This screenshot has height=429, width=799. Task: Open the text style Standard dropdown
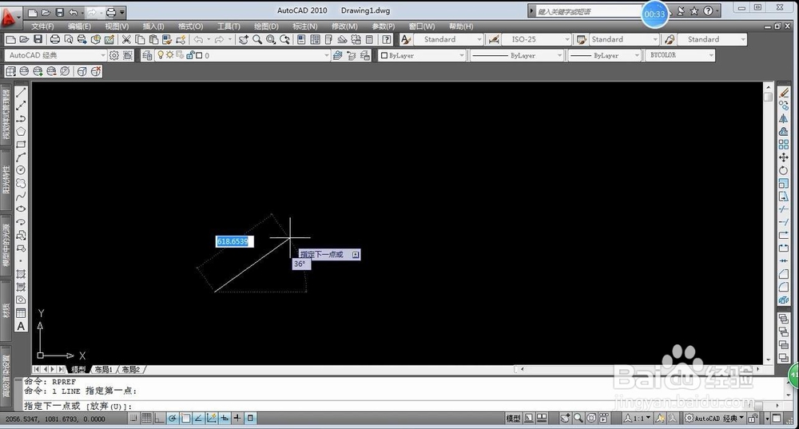pyautogui.click(x=448, y=39)
